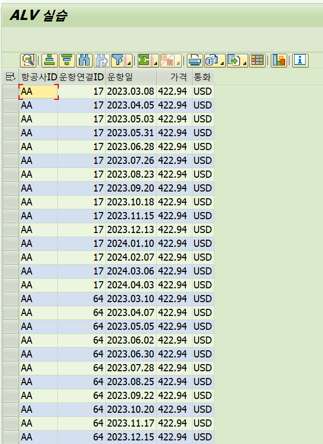The height and width of the screenshot is (444, 323).
Task: Click the Find Next binoculars icon
Action: [x=102, y=60]
